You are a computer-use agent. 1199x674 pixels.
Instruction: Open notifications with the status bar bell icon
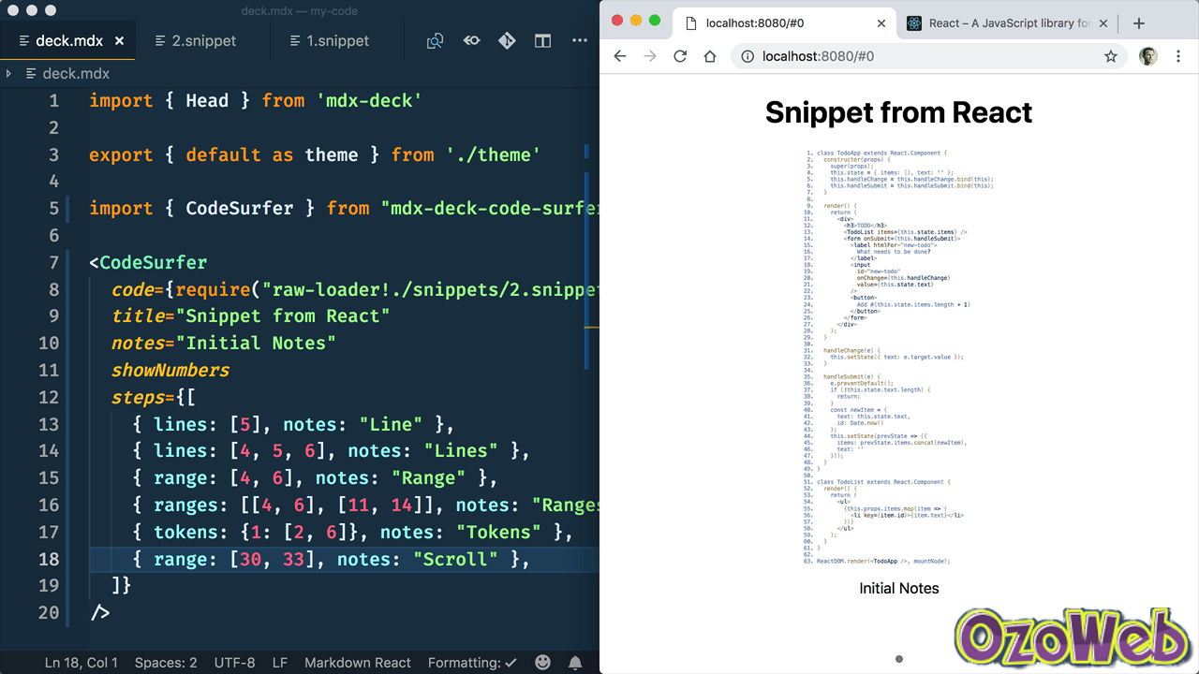575,663
